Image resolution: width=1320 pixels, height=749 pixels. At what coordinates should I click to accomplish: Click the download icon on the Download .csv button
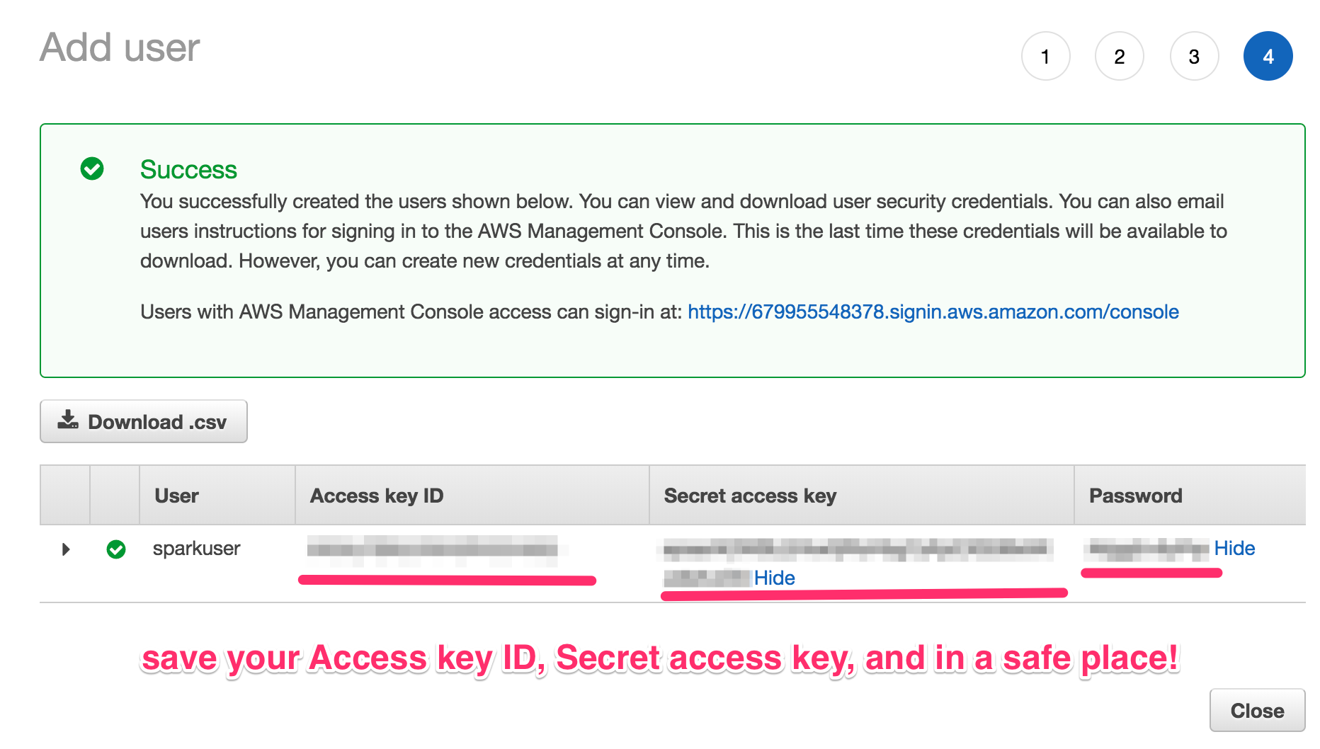coord(68,420)
